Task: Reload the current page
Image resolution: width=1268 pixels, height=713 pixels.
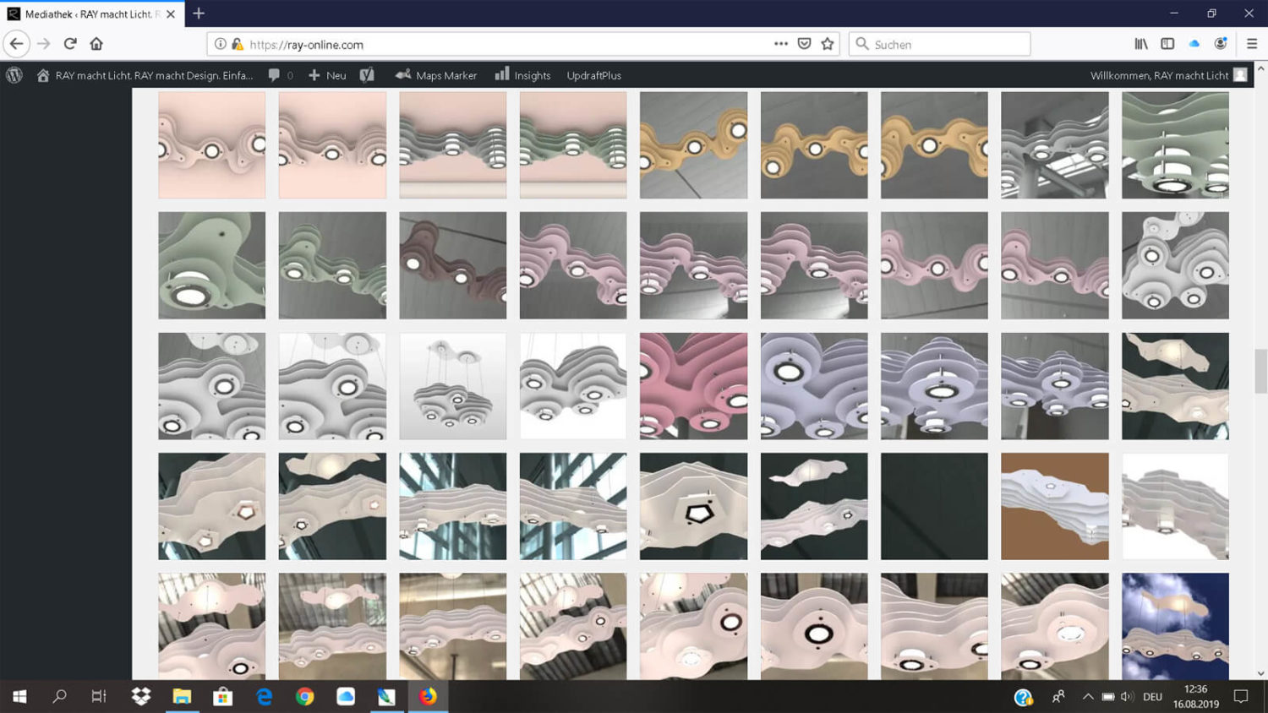Action: pyautogui.click(x=70, y=44)
